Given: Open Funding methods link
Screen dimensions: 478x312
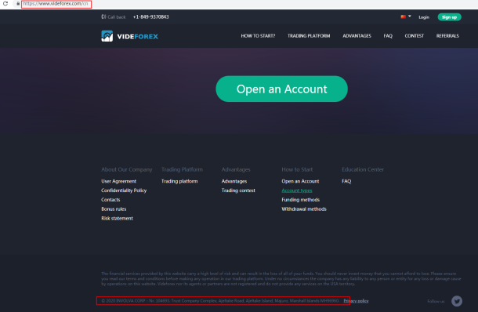Looking at the screenshot, I should [301, 200].
